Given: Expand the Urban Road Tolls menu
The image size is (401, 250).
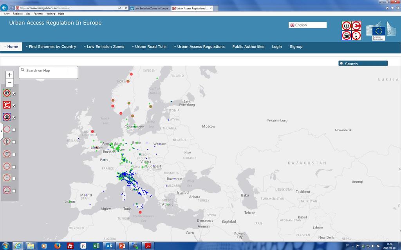Looking at the screenshot, I should tap(149, 47).
